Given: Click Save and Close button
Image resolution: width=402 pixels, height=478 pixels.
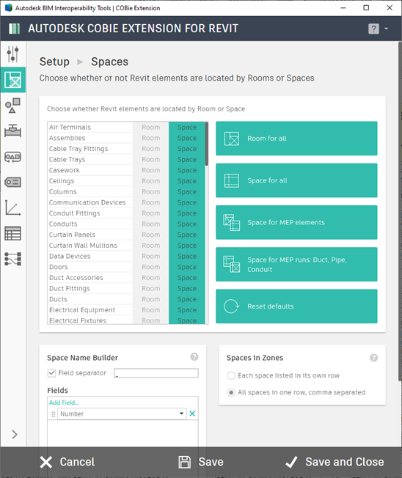Looking at the screenshot, I should click(x=335, y=462).
